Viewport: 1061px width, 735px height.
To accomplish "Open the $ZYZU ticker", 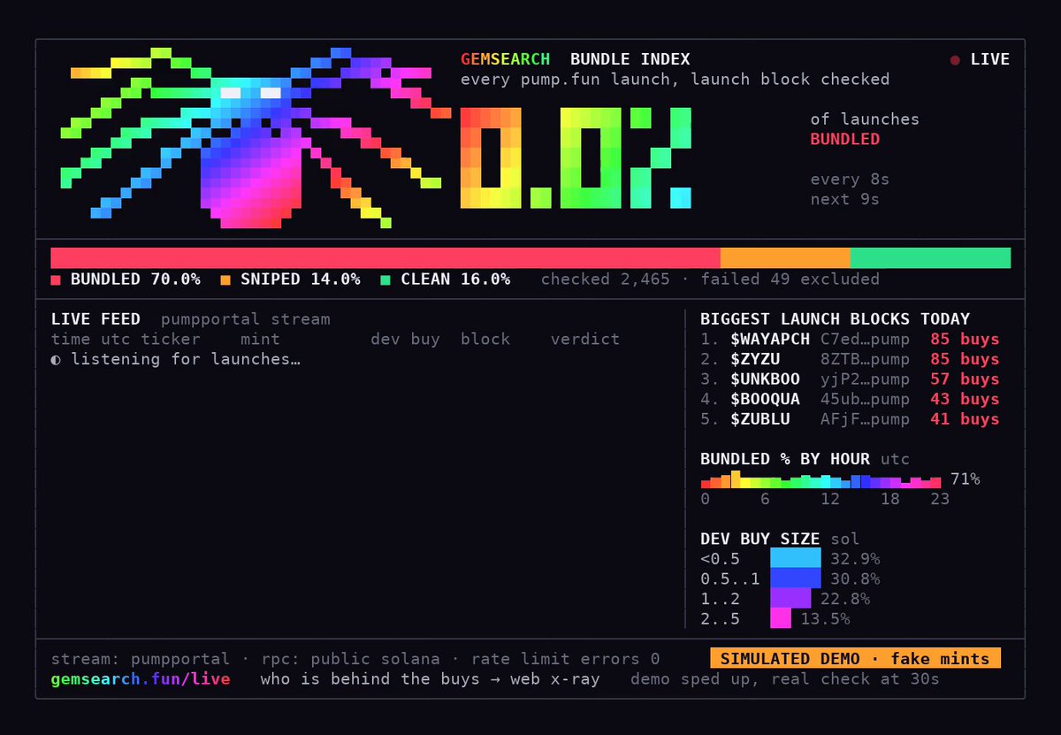I will tap(755, 359).
